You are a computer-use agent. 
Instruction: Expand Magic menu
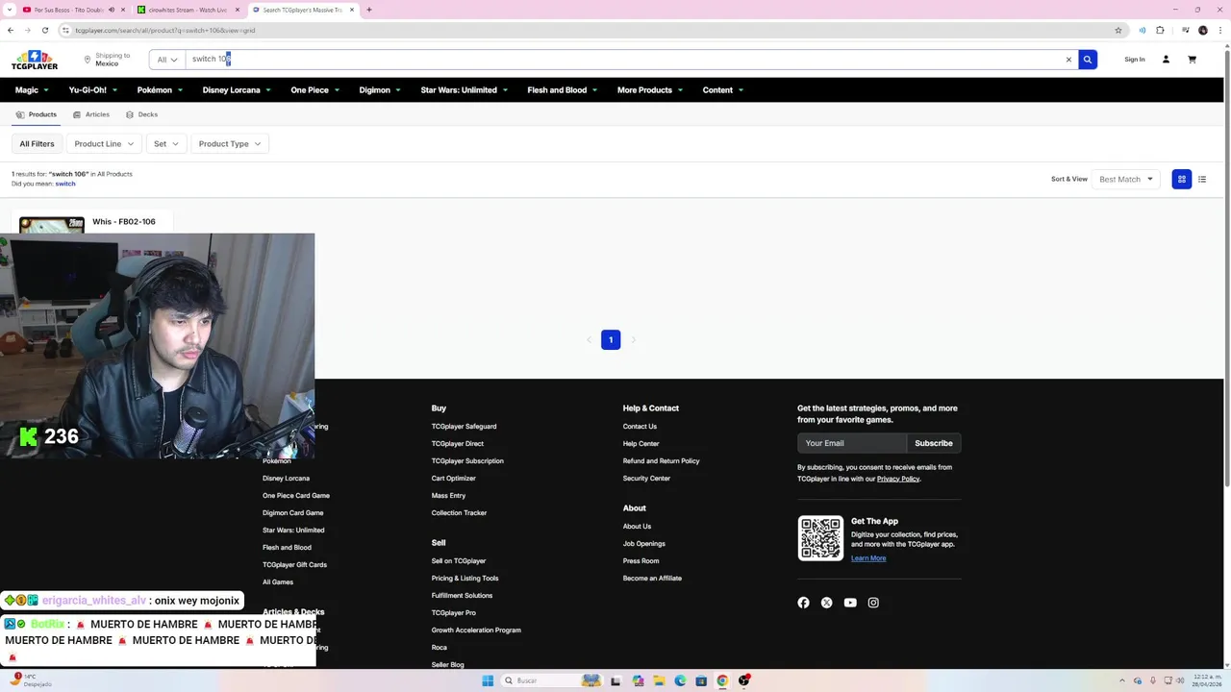click(32, 90)
